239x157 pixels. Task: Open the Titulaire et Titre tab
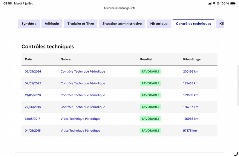point(81,24)
